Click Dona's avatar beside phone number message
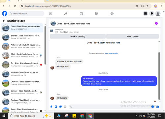The width and height of the screenshot is (165, 119). 52,98
